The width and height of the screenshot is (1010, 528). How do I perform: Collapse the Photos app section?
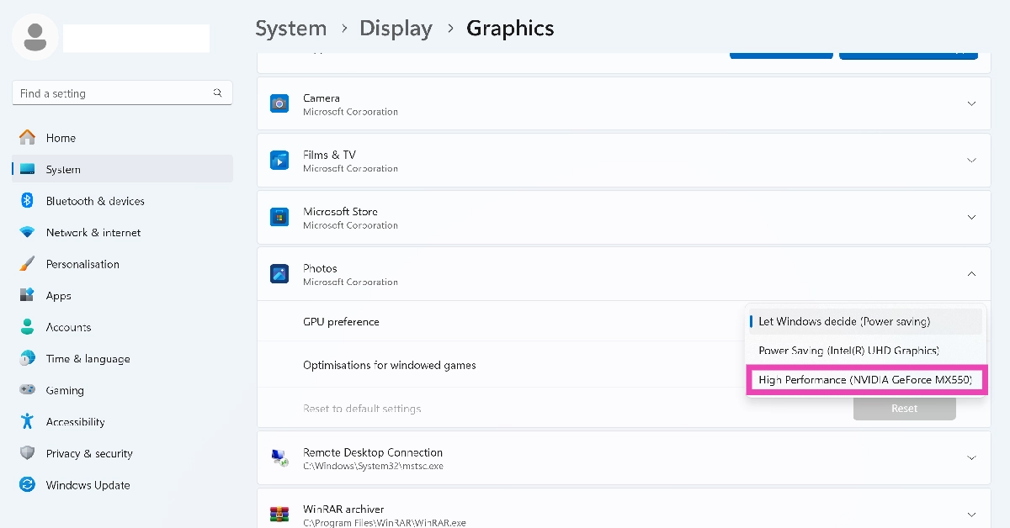(971, 274)
